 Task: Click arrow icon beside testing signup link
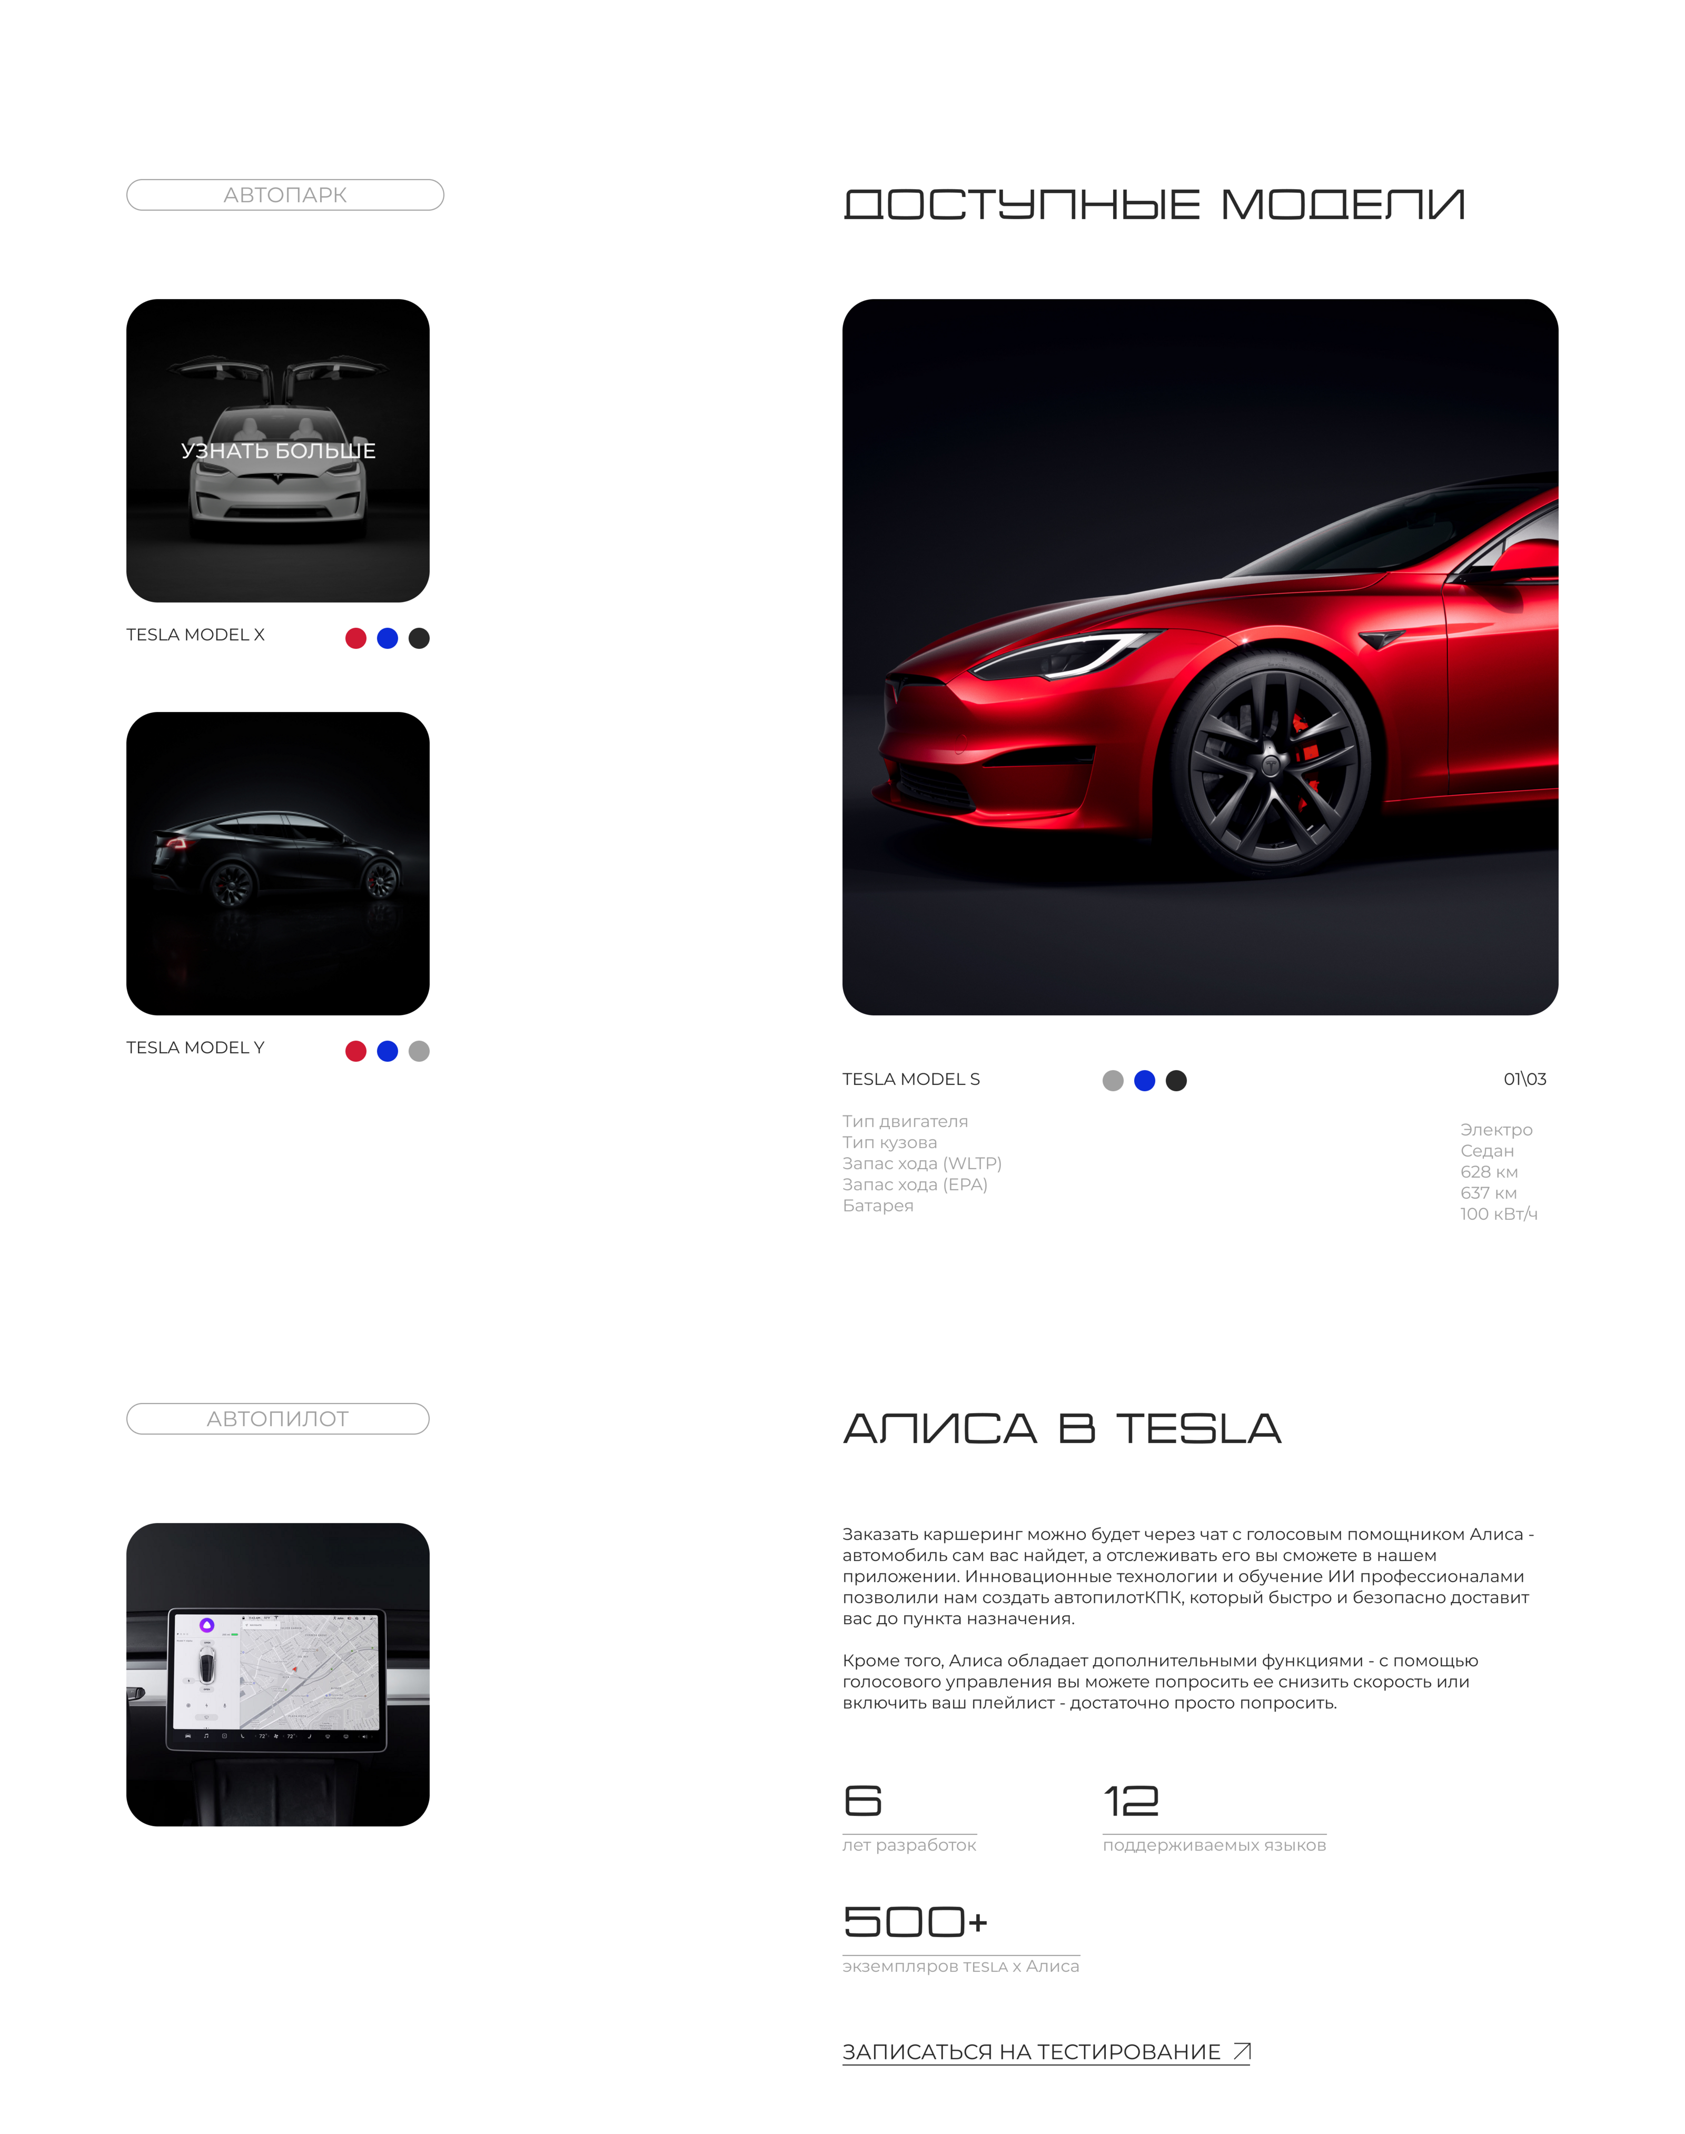pos(1242,2051)
